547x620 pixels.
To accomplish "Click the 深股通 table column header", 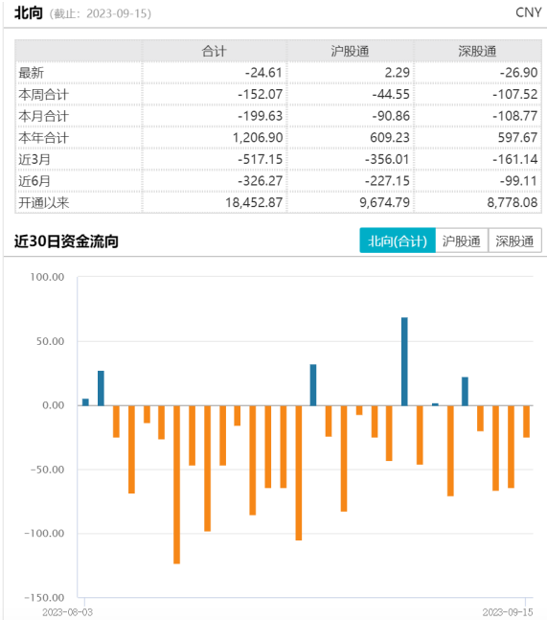I will click(x=477, y=51).
